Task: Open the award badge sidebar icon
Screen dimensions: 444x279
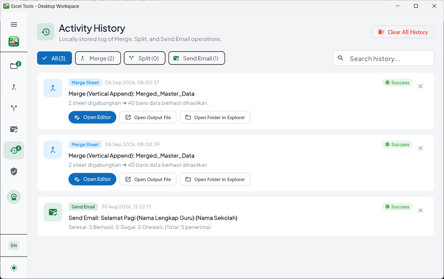Action: click(x=14, y=197)
